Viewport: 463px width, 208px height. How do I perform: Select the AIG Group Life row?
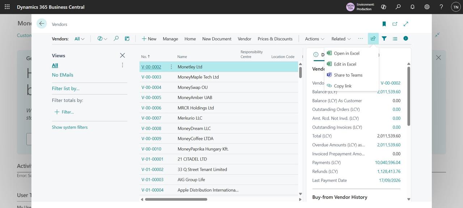click(219, 179)
